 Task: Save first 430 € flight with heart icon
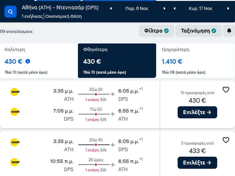coord(226,90)
